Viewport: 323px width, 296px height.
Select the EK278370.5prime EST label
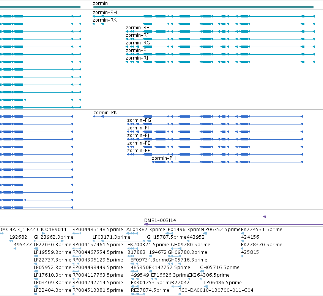click(x=262, y=245)
